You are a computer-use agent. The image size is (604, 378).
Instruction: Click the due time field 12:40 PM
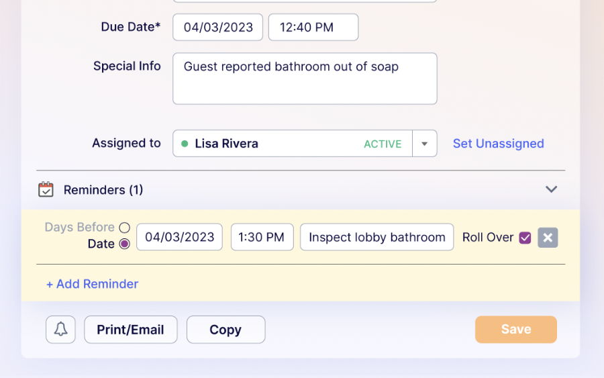coord(313,28)
